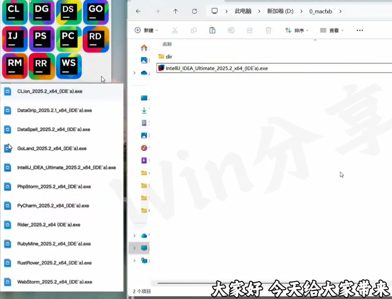The height and width of the screenshot is (299, 392).
Task: Select the dir folder
Action: [x=165, y=56]
